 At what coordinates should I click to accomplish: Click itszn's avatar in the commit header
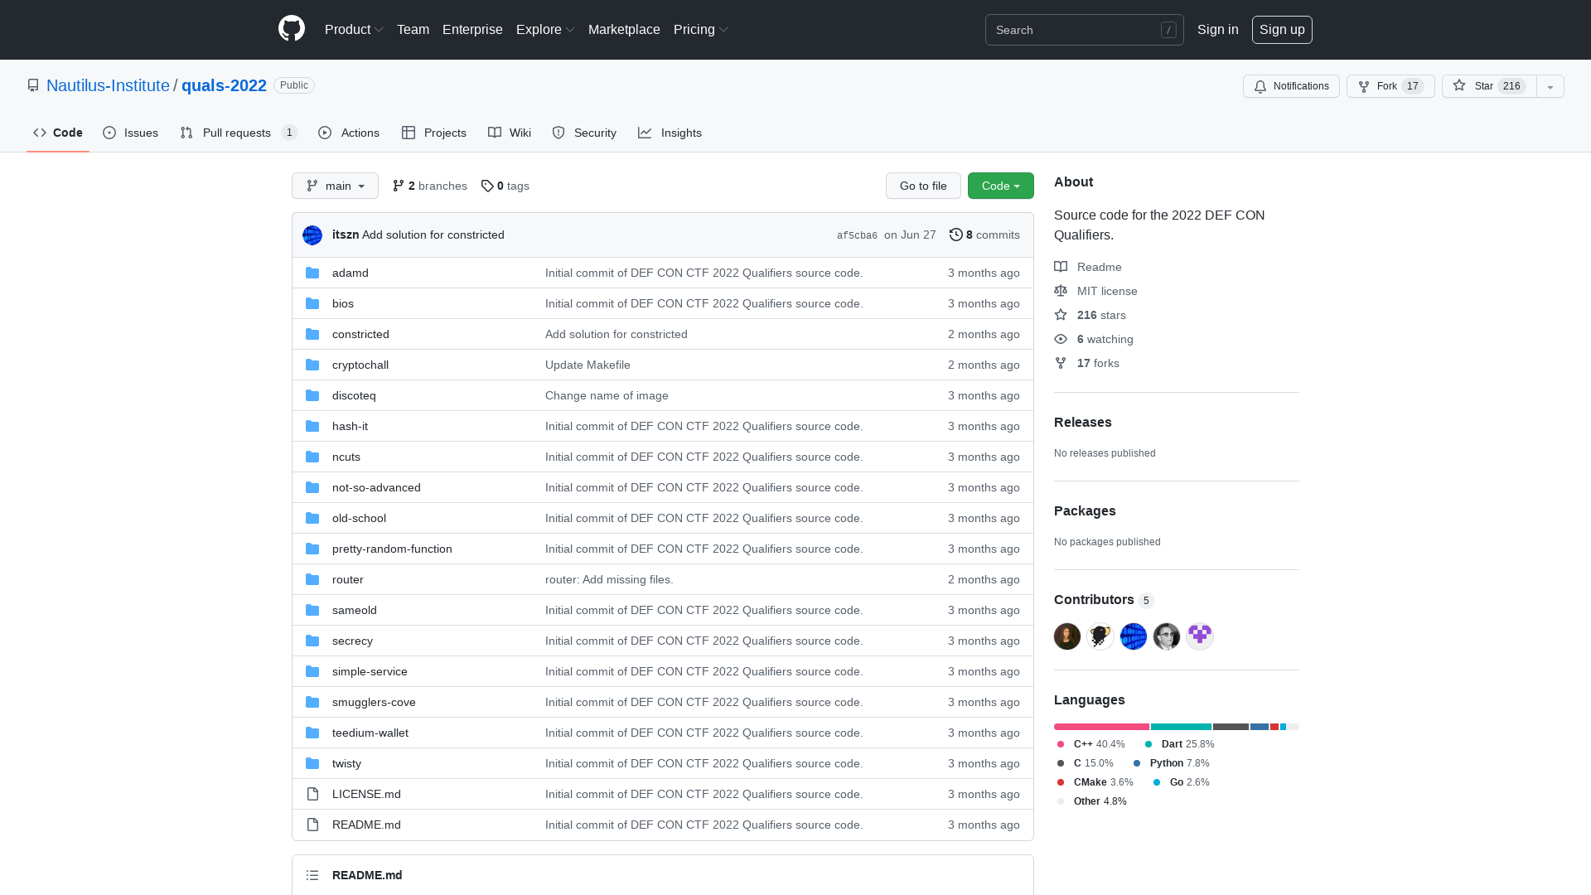tap(312, 235)
